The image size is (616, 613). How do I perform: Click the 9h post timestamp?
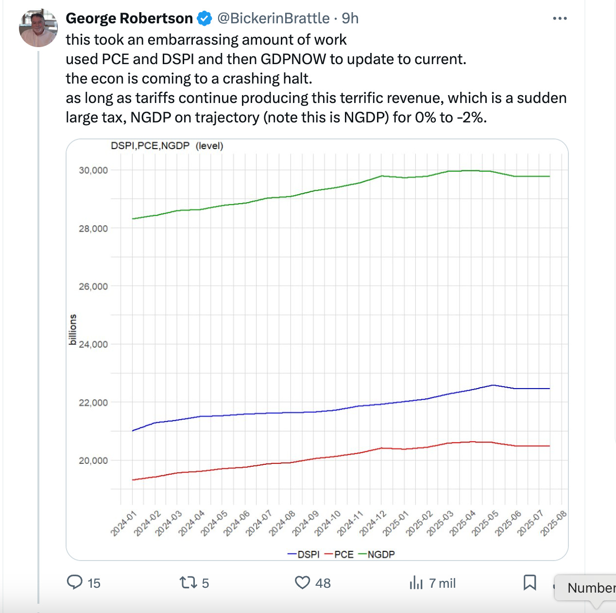click(x=350, y=18)
